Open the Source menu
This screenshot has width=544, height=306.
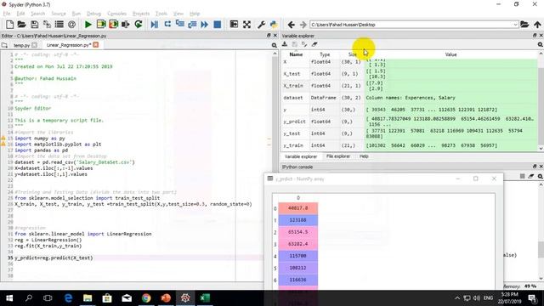coord(59,14)
